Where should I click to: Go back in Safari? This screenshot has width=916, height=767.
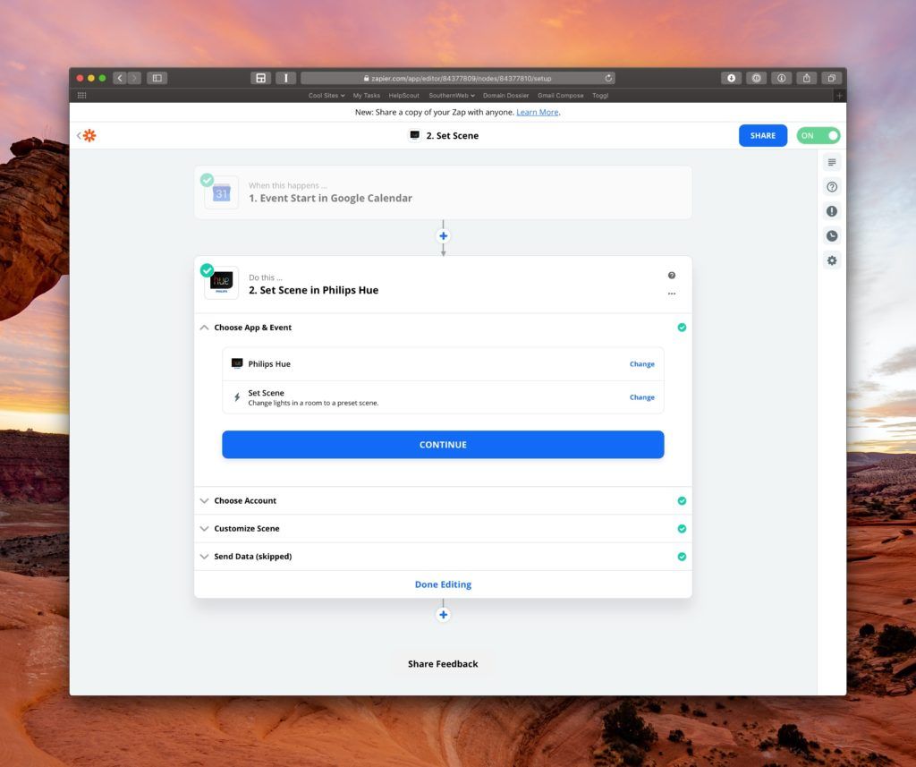pyautogui.click(x=120, y=78)
